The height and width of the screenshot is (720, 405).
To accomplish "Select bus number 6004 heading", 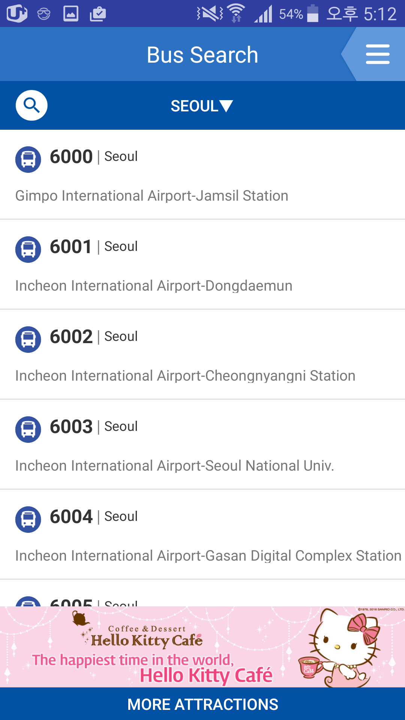I will click(x=71, y=517).
